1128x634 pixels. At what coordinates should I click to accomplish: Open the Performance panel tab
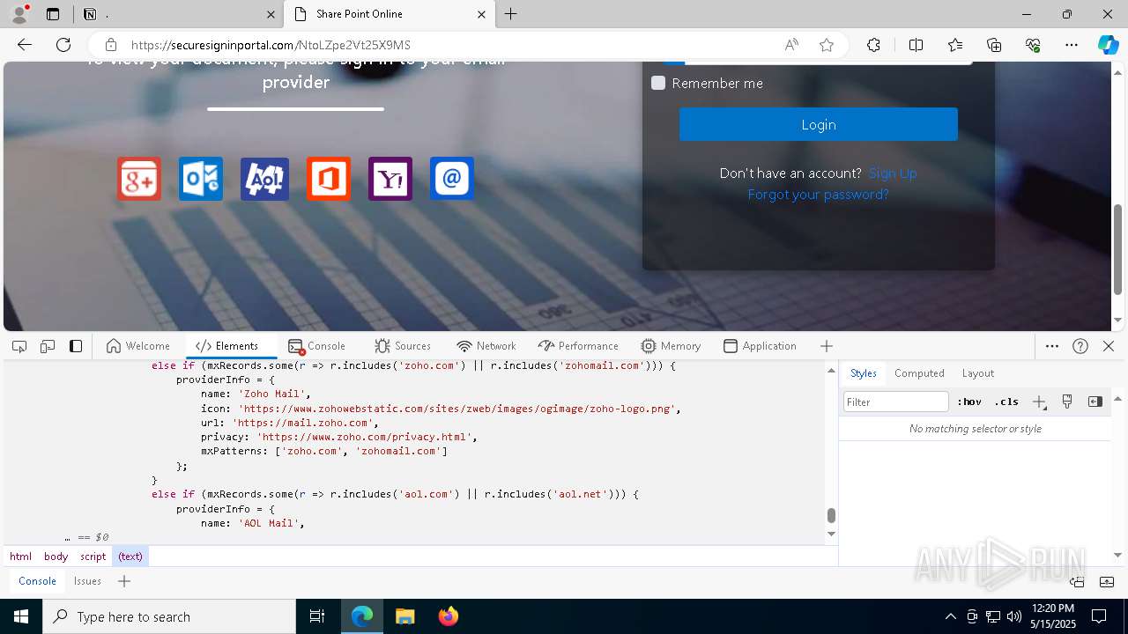pos(579,346)
